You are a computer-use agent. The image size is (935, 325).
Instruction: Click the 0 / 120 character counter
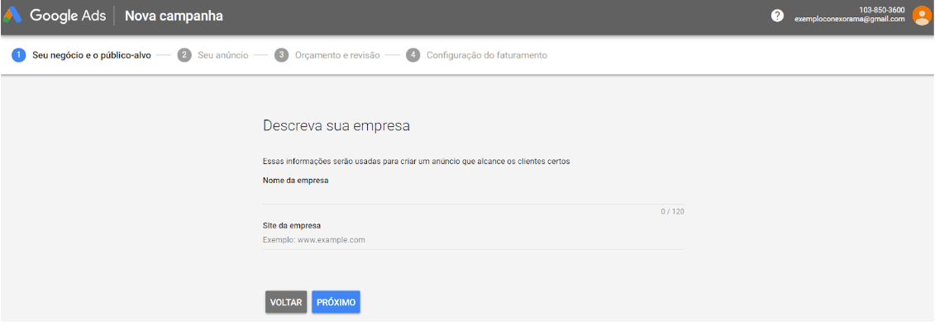[x=672, y=211]
